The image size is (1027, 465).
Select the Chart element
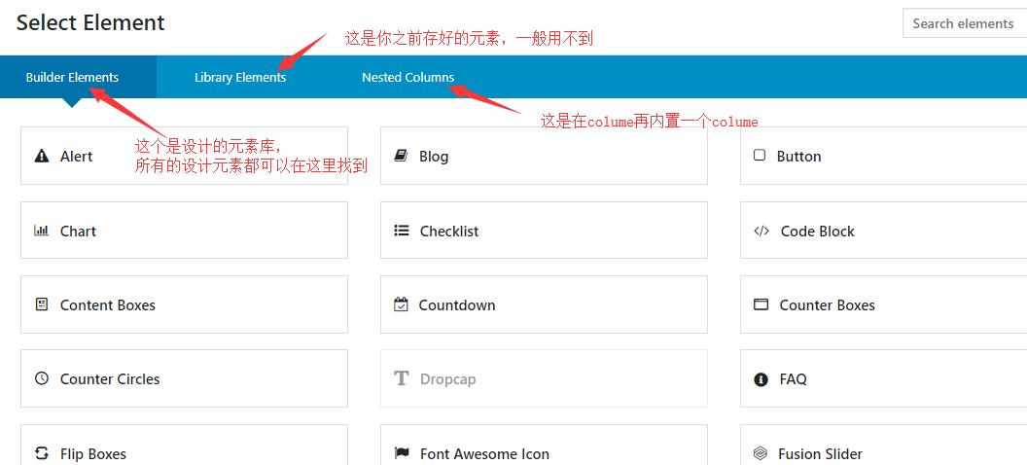click(184, 230)
